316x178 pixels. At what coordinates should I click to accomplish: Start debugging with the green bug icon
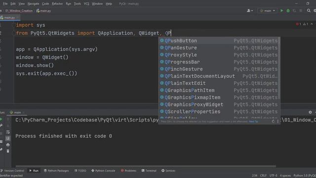click(288, 11)
